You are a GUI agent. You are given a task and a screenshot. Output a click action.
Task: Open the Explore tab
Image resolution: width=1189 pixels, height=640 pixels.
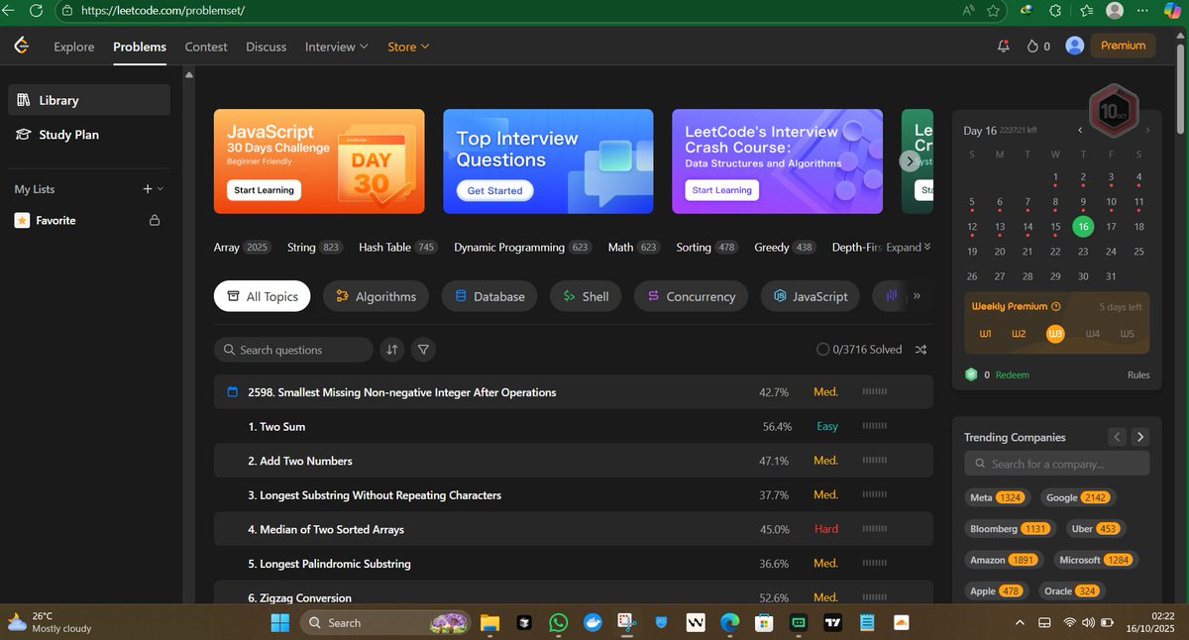click(x=74, y=47)
